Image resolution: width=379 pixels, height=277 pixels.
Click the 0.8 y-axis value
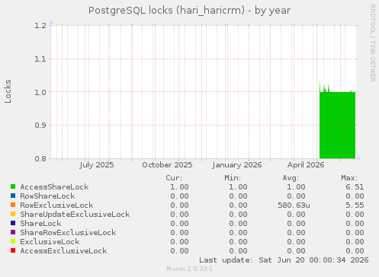pos(40,158)
